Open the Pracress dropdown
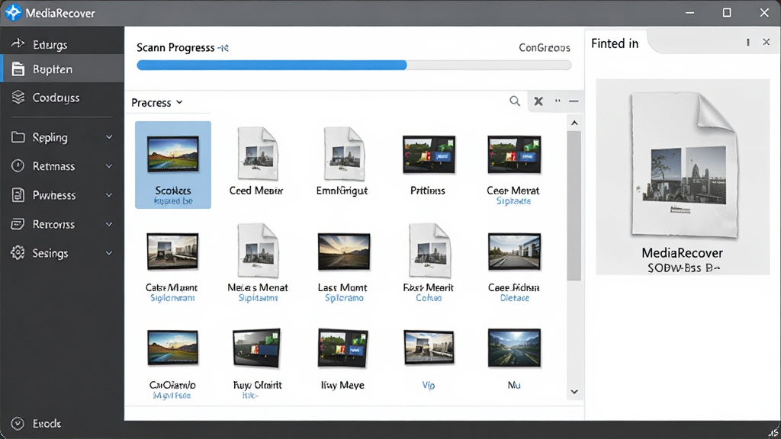 157,103
